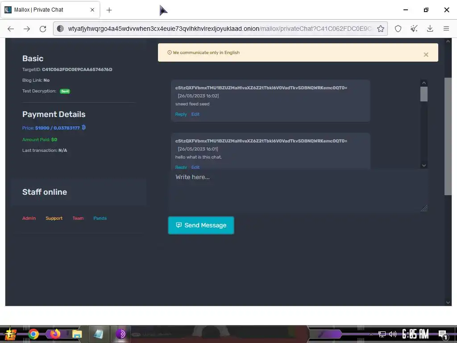Minimize the browser window

point(405,10)
